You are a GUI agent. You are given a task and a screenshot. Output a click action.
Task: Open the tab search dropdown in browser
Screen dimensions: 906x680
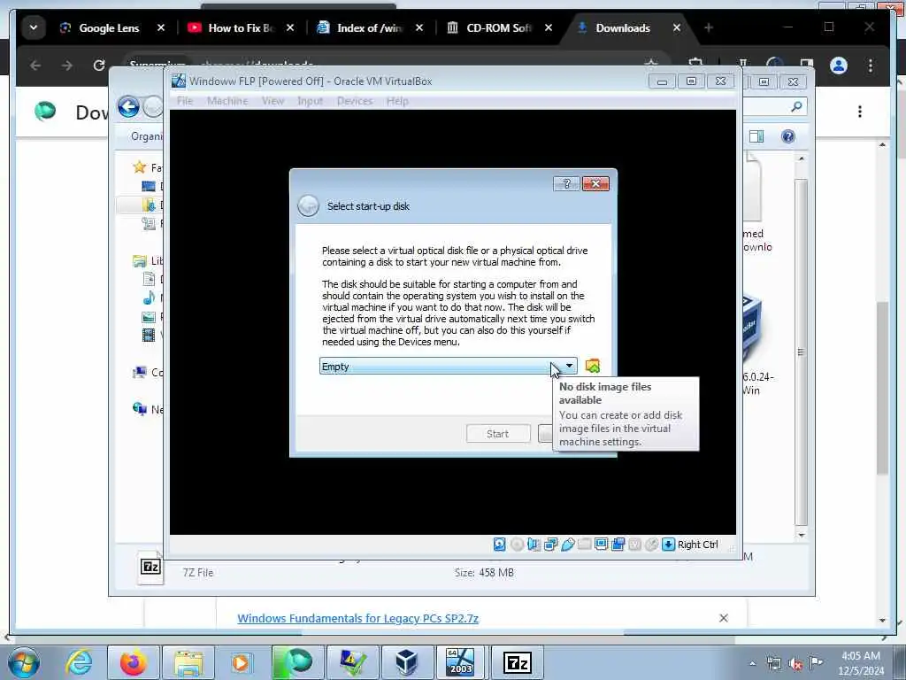[x=34, y=27]
